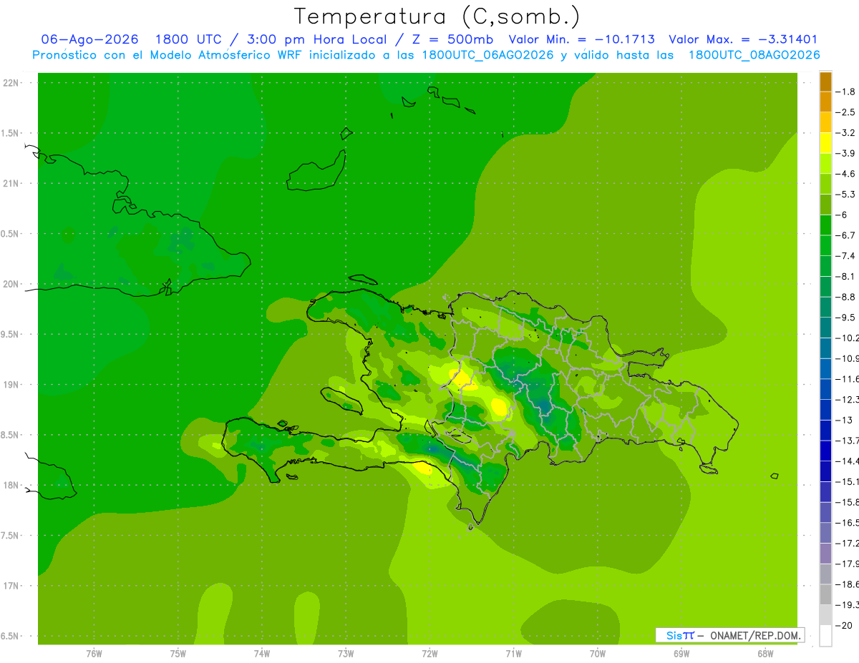Pick the gray swatch between -18.6 and -19.3
This screenshot has height=663, width=859.
[x=825, y=594]
